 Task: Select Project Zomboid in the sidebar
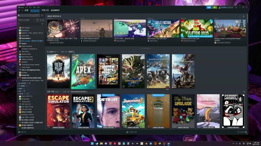click(27, 46)
